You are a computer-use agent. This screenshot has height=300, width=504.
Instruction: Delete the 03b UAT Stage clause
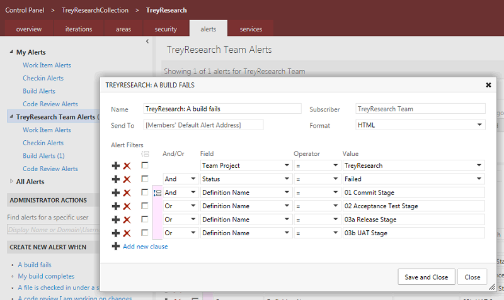[127, 233]
